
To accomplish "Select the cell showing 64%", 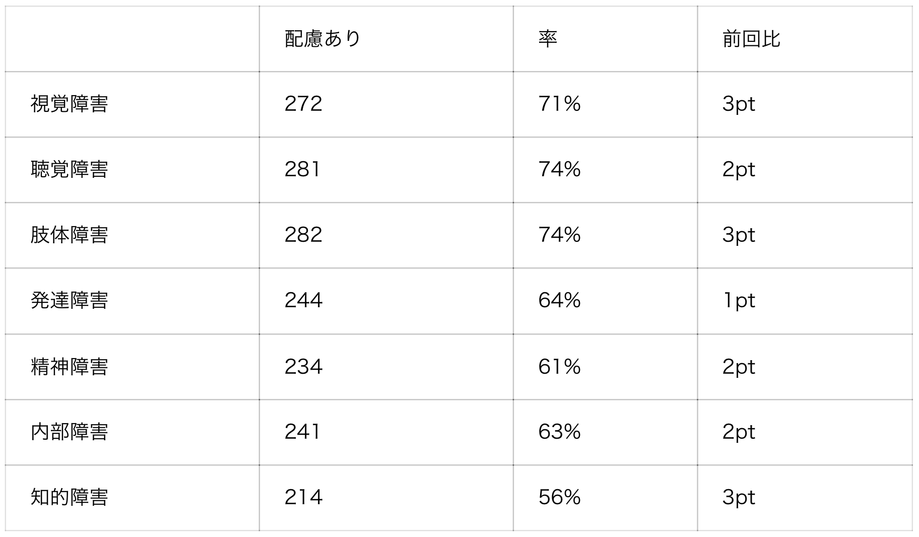I will tap(605, 301).
